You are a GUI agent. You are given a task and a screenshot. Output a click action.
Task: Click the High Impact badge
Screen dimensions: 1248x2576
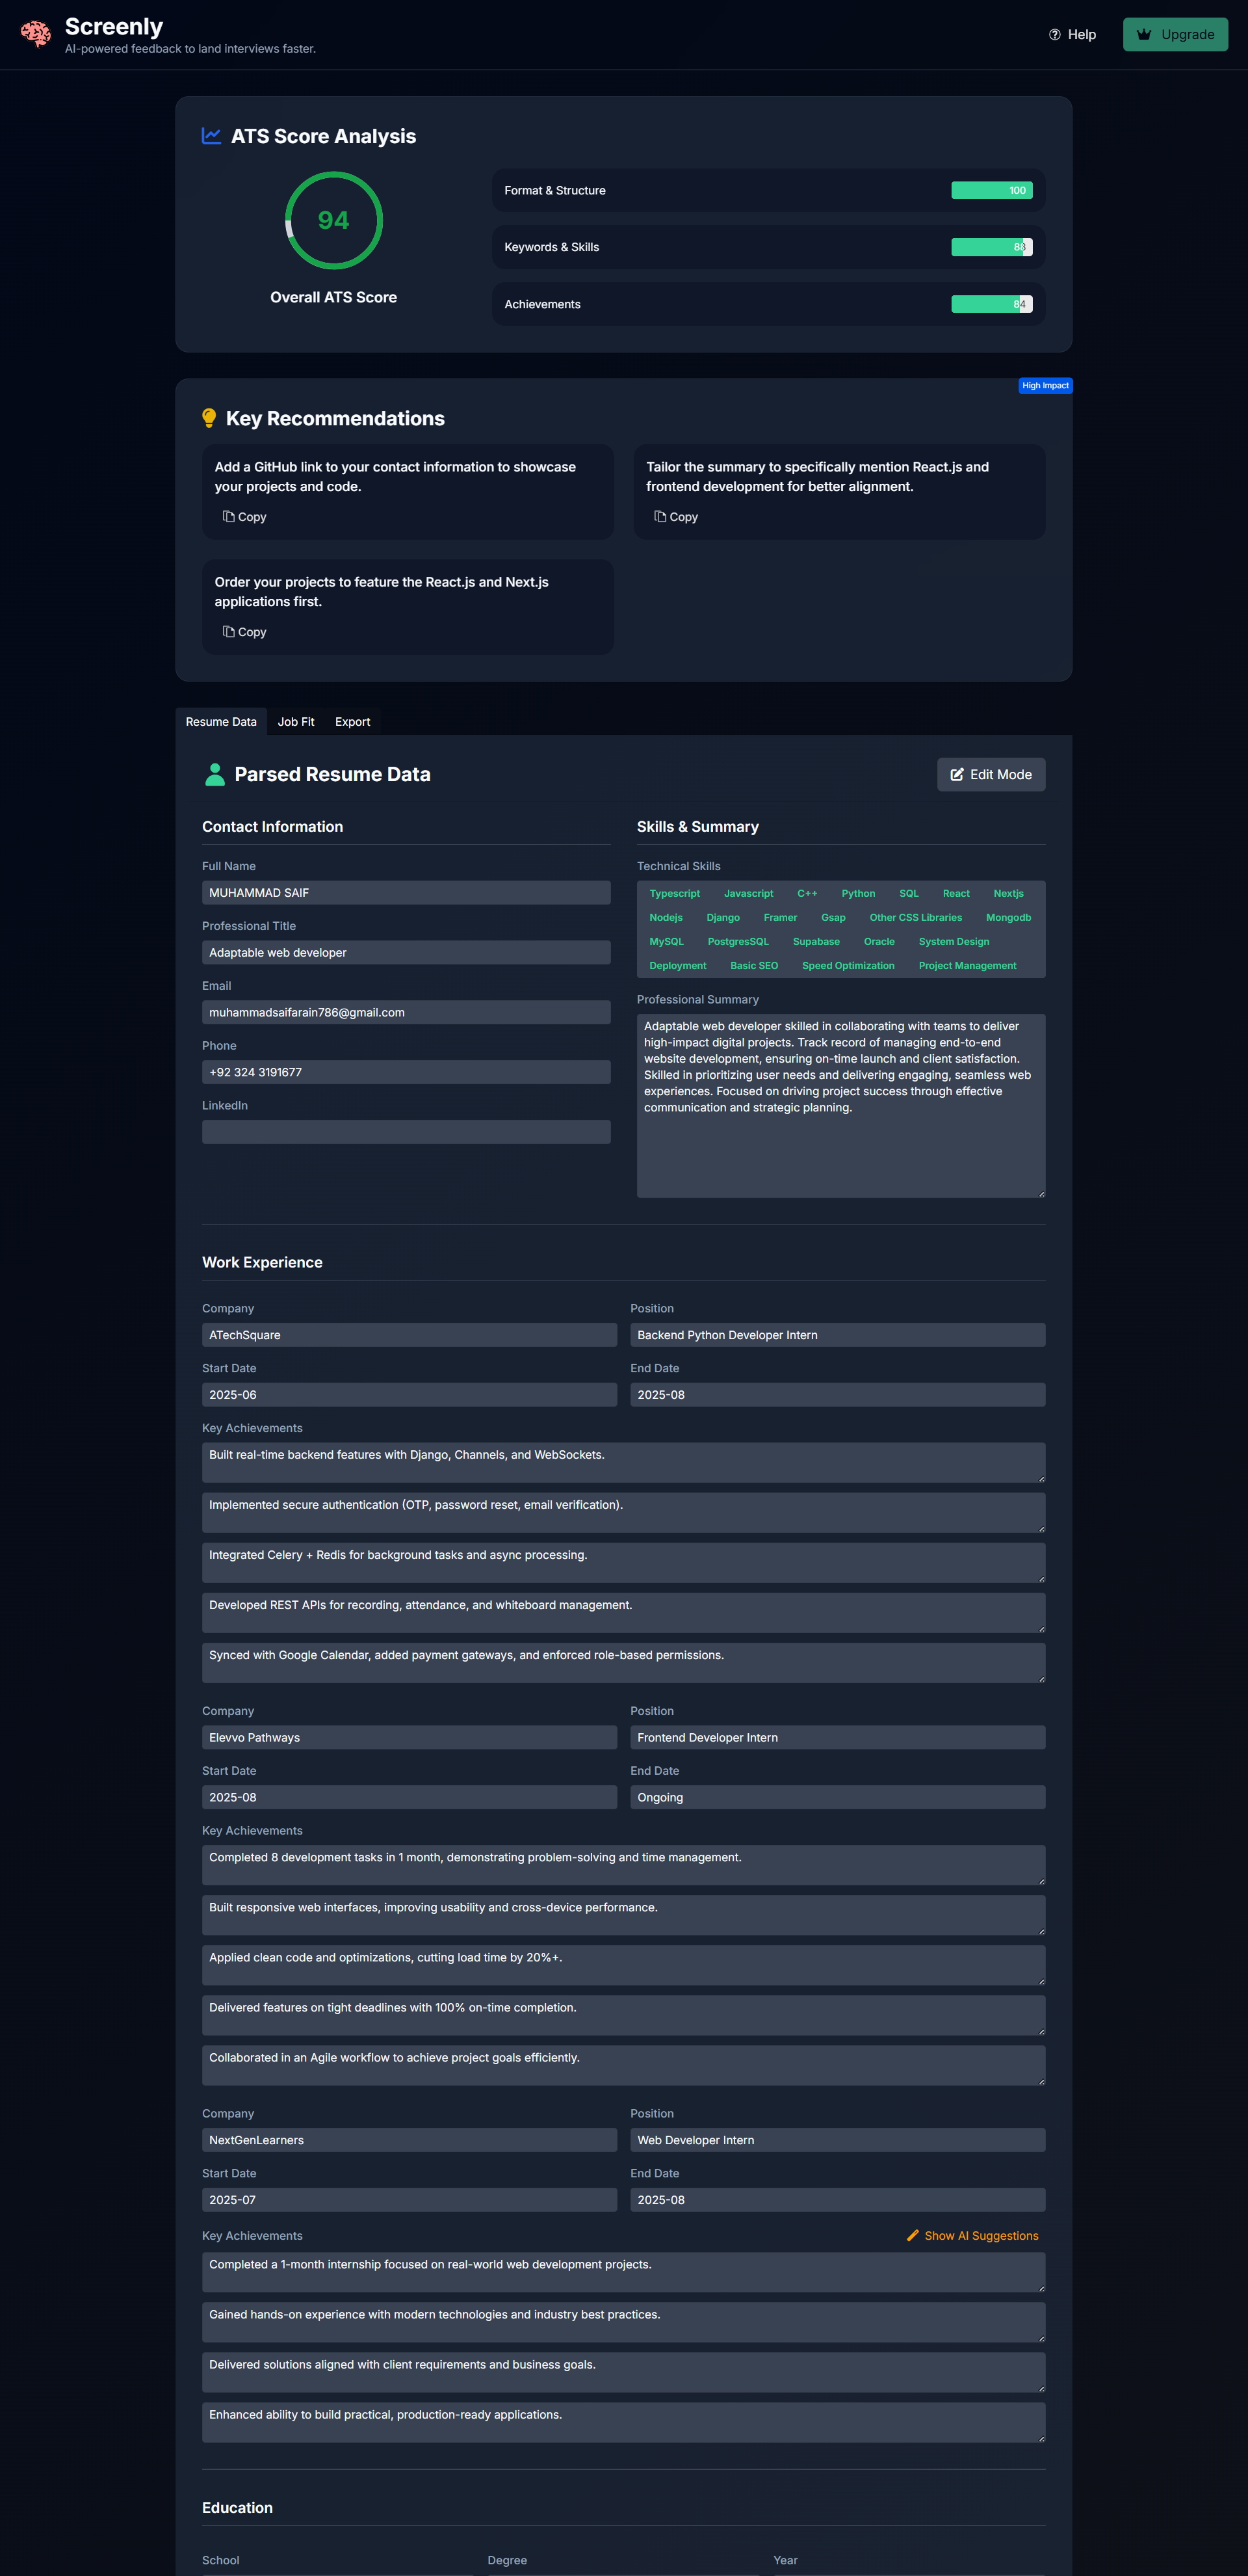tap(1044, 386)
